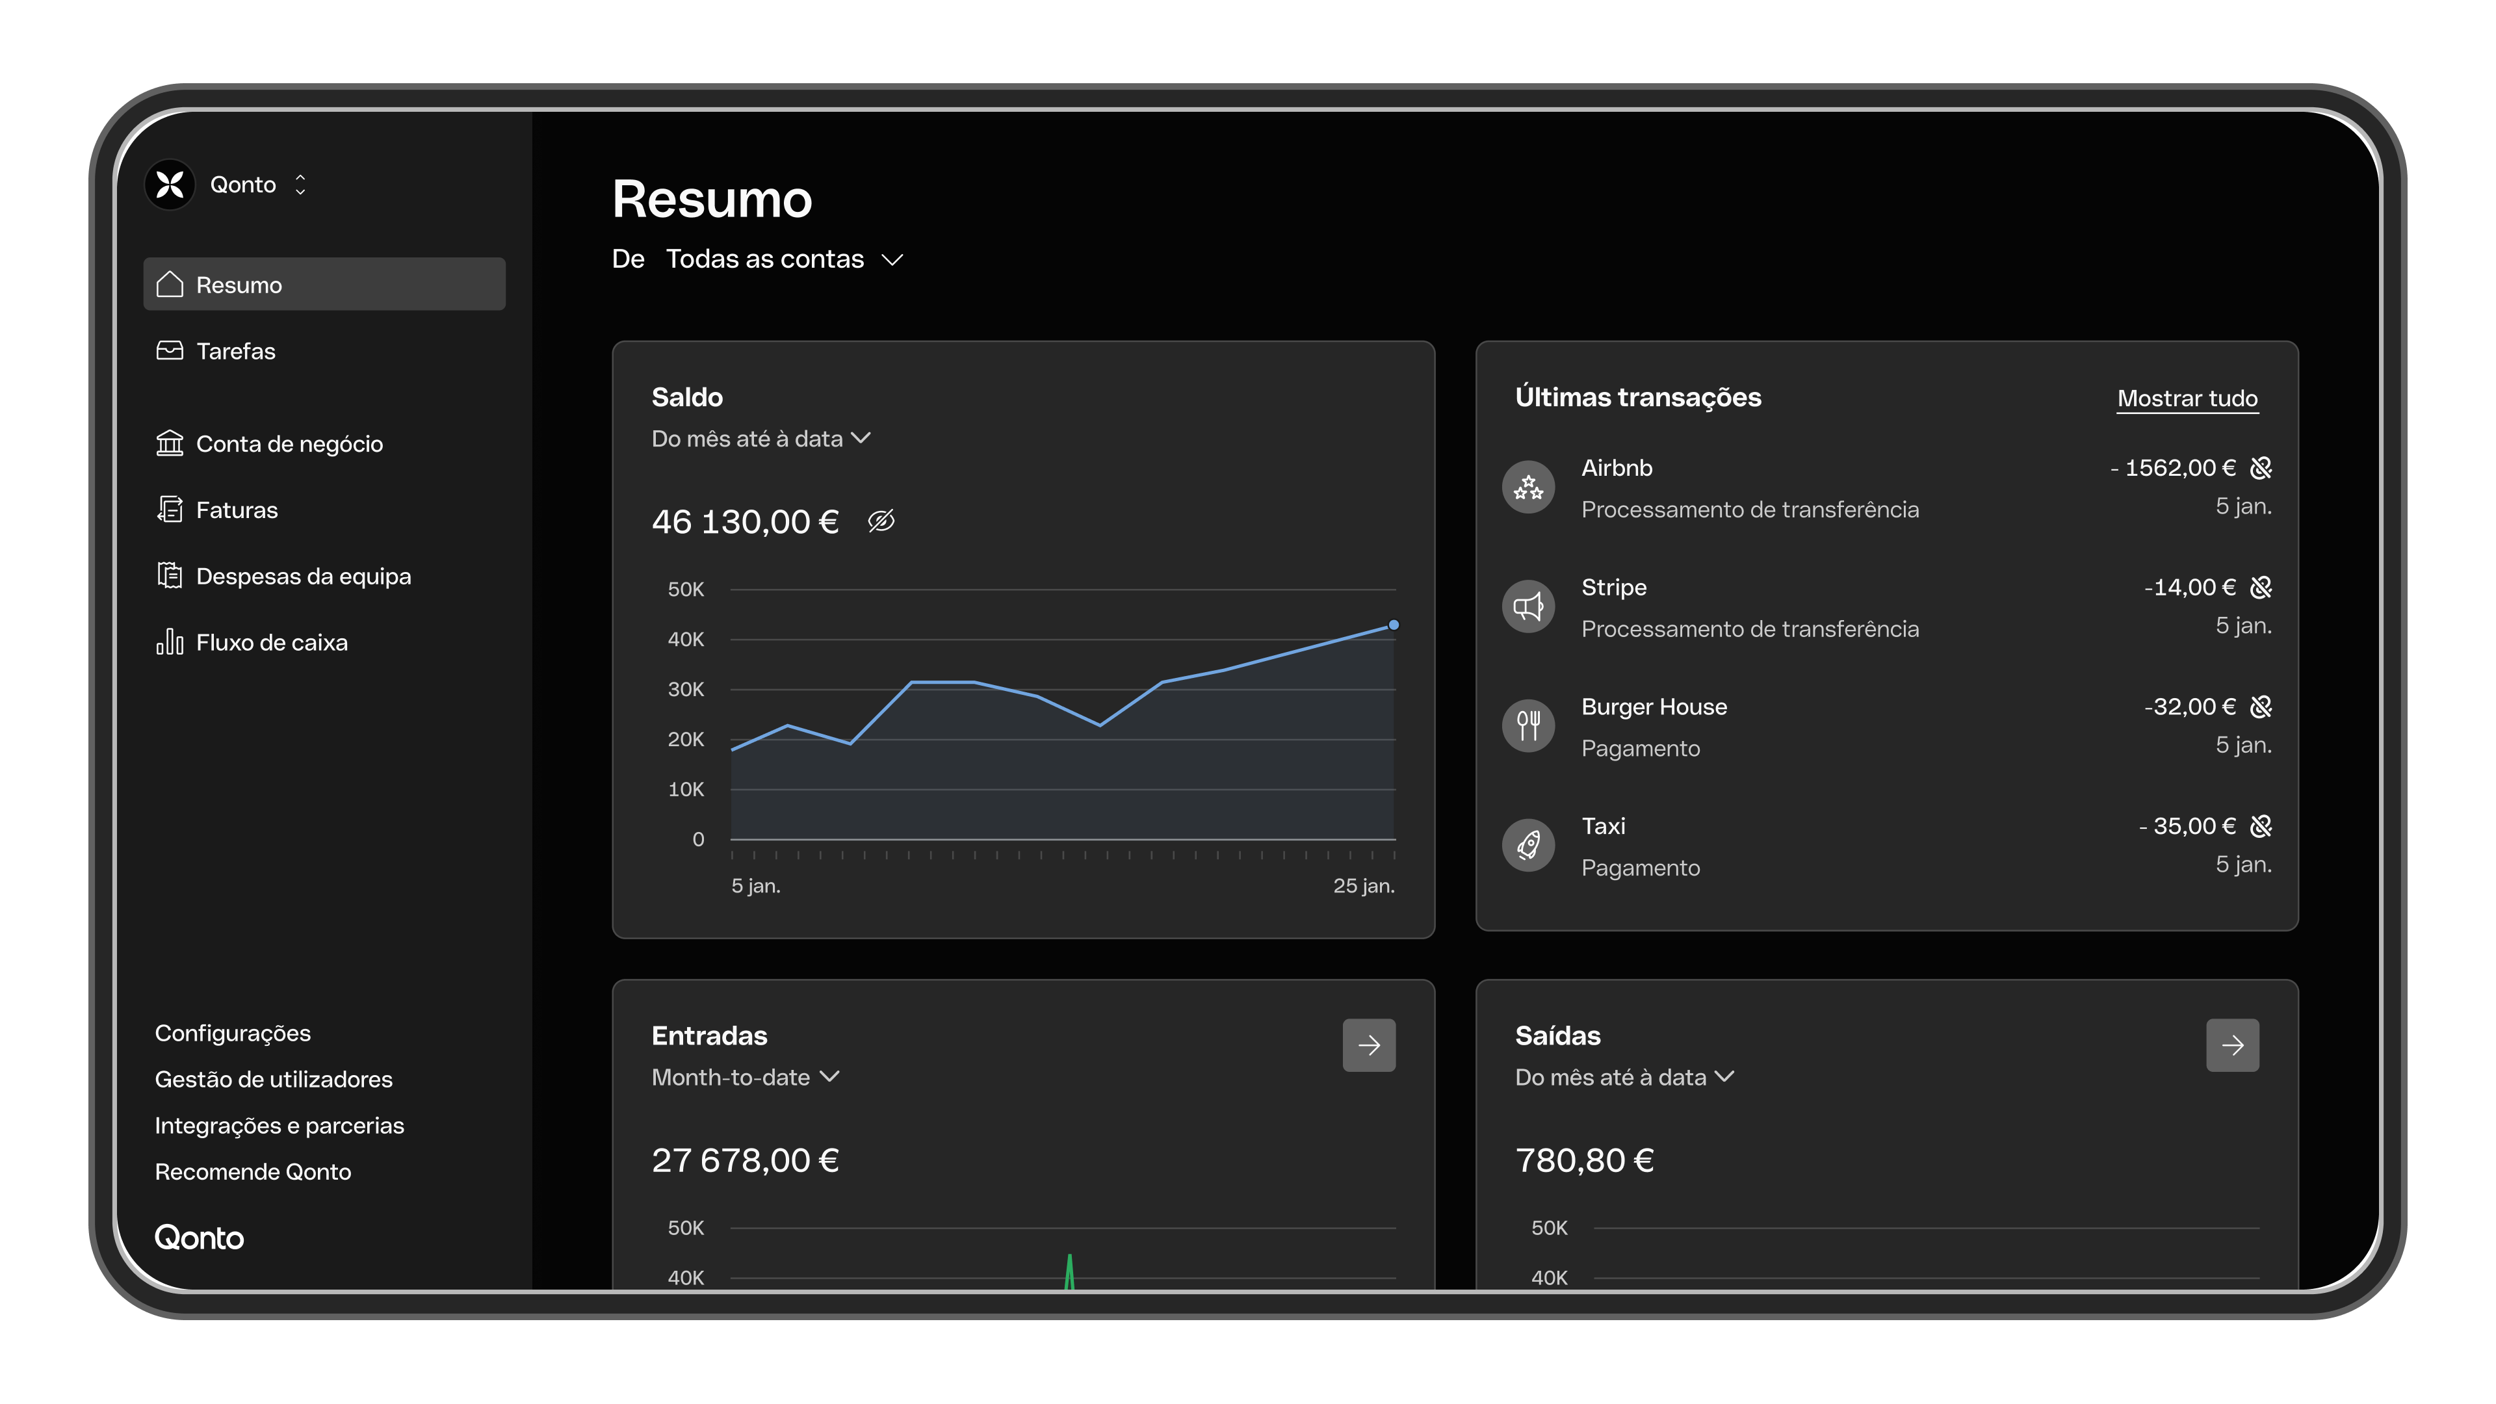The image size is (2496, 1404).
Task: Click the - 35,00 € amount
Action: 2187,825
